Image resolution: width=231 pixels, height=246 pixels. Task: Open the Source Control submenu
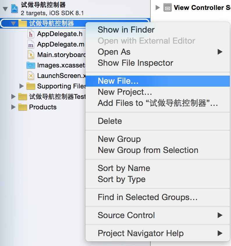[x=126, y=215]
